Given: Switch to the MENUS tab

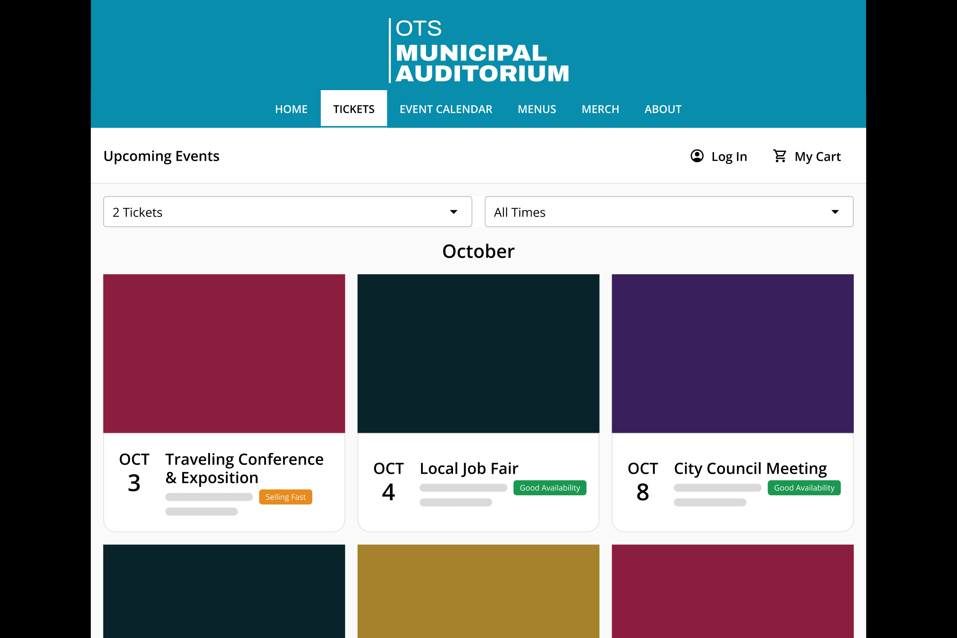Looking at the screenshot, I should click(x=537, y=109).
